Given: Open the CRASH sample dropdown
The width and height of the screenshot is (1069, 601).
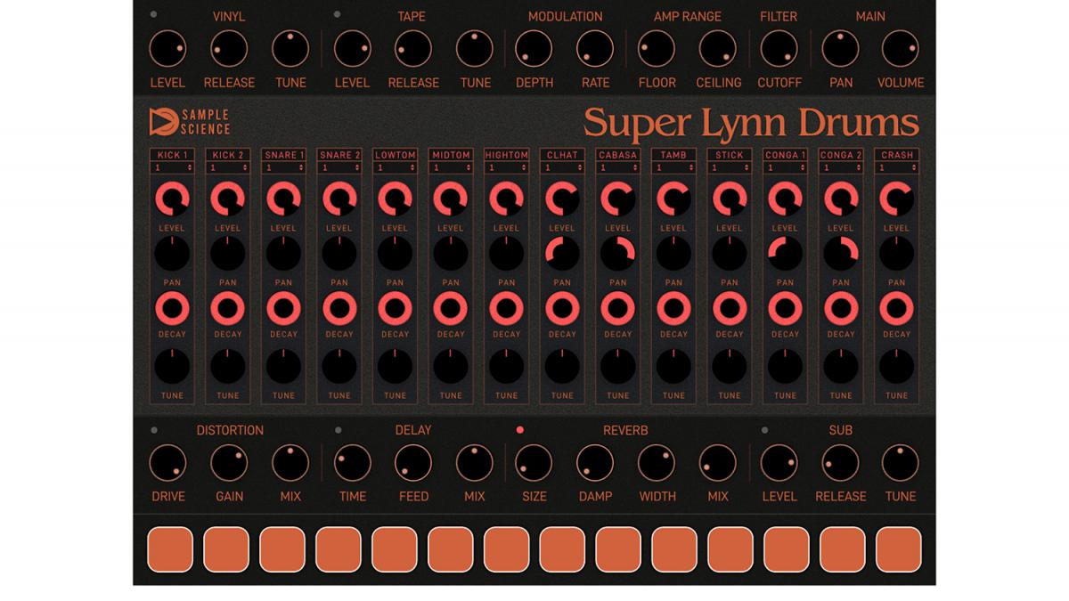Looking at the screenshot, I should (896, 167).
